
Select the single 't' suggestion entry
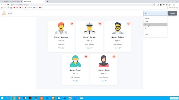(156, 31)
